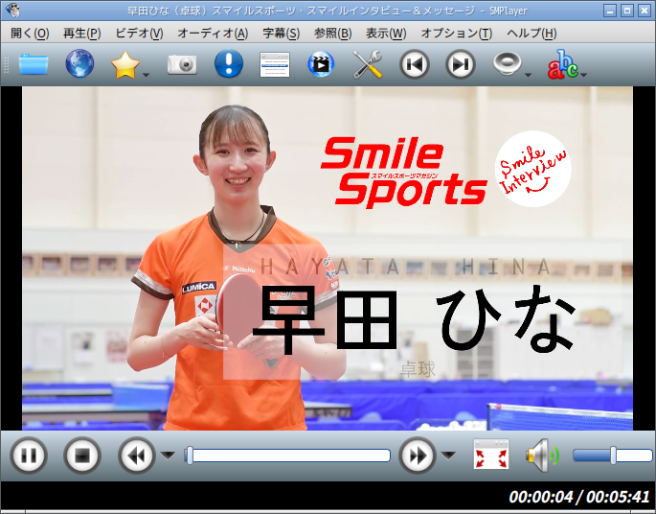
Task: Click the SMPlayer application icon in title bar
Action: (13, 11)
